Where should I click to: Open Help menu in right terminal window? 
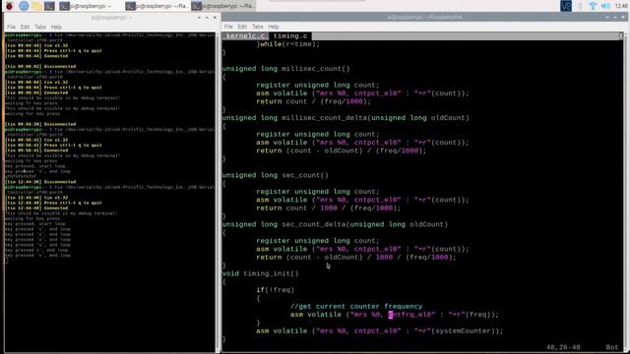pos(274,27)
